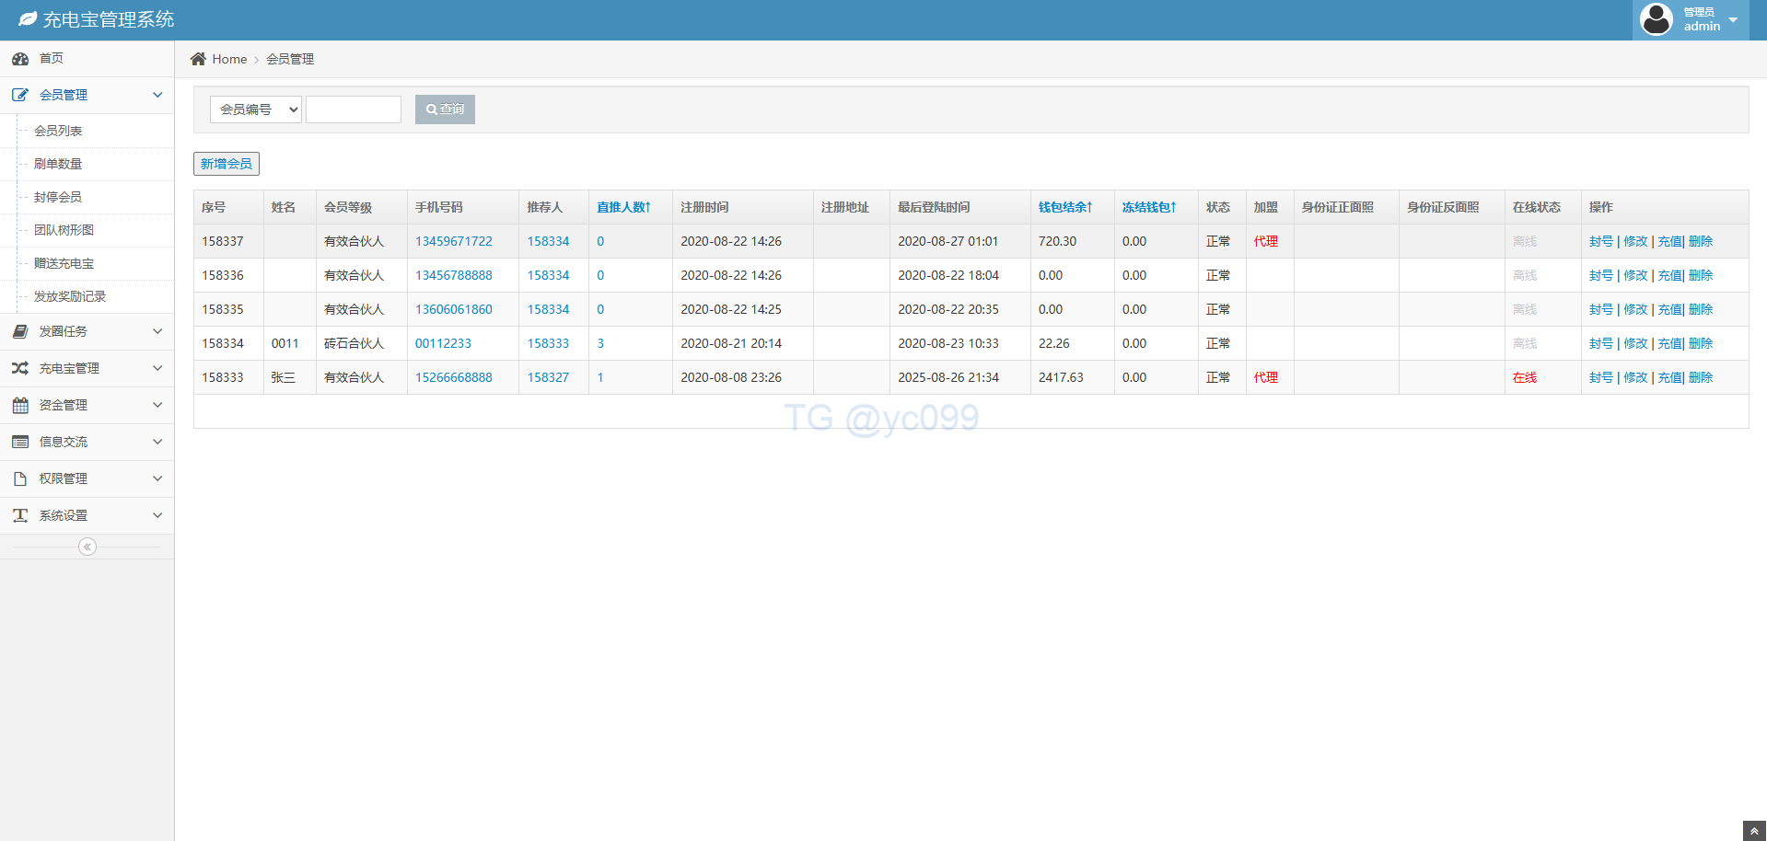Collapse sidebar with double-arrow icon
Viewport: 1767px width, 841px height.
87,547
